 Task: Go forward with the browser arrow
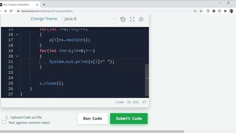tap(5, 11)
